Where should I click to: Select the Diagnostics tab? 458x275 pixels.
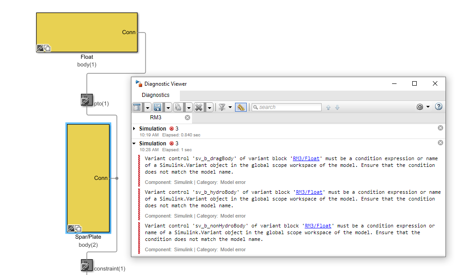coord(155,95)
